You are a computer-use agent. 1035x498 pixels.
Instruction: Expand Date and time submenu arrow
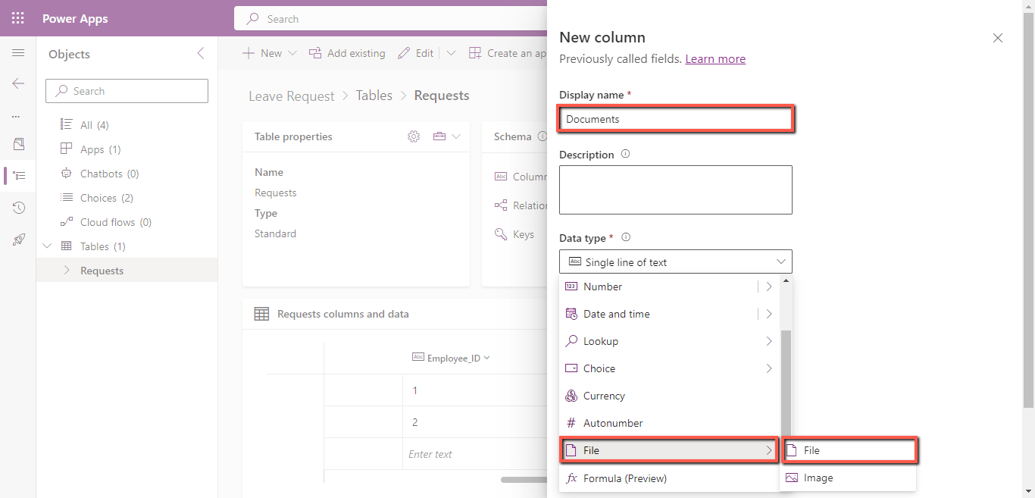768,314
